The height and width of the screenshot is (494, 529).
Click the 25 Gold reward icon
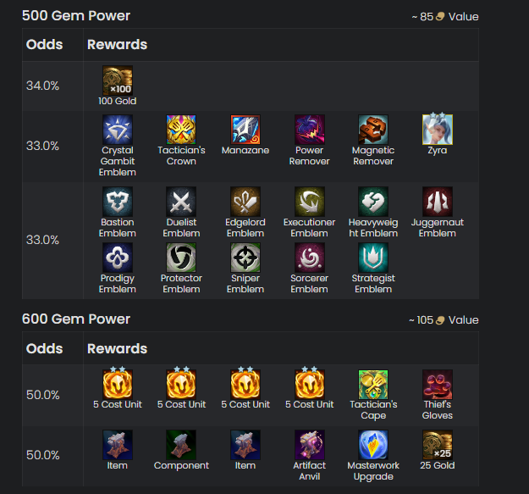pyautogui.click(x=438, y=445)
